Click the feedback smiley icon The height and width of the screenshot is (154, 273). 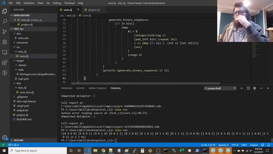coord(263,145)
